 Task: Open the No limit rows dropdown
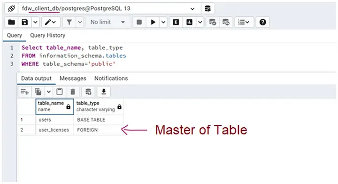tap(108, 22)
